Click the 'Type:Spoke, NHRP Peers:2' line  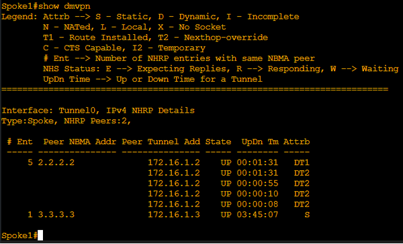tap(66, 121)
